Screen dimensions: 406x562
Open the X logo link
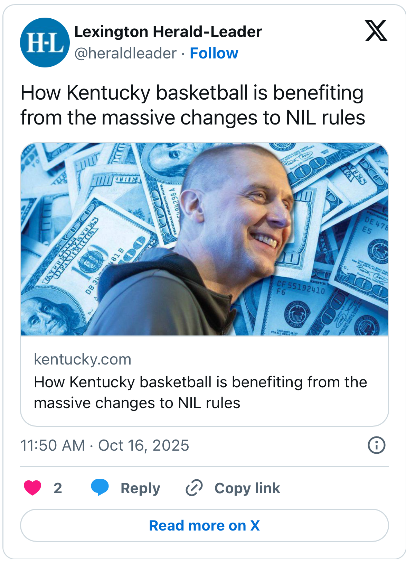[376, 31]
